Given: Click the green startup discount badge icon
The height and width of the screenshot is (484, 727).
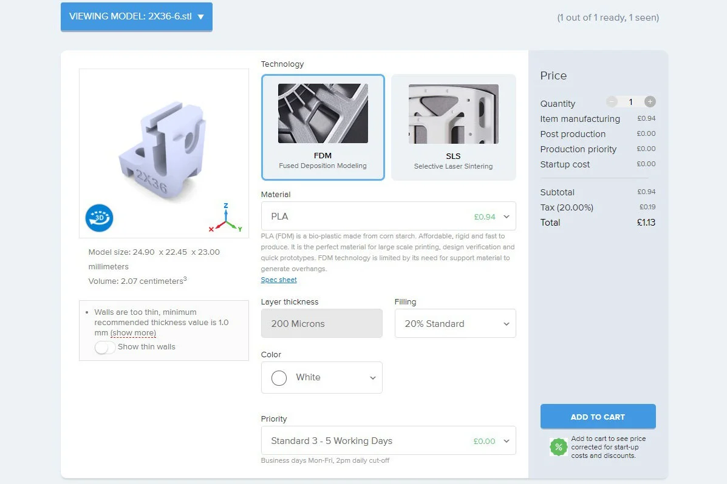Looking at the screenshot, I should (558, 446).
